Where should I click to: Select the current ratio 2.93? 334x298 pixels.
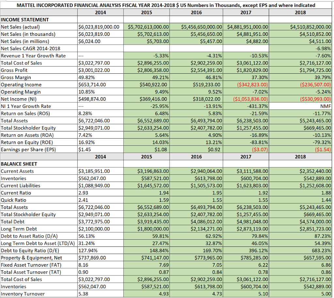click(83, 193)
